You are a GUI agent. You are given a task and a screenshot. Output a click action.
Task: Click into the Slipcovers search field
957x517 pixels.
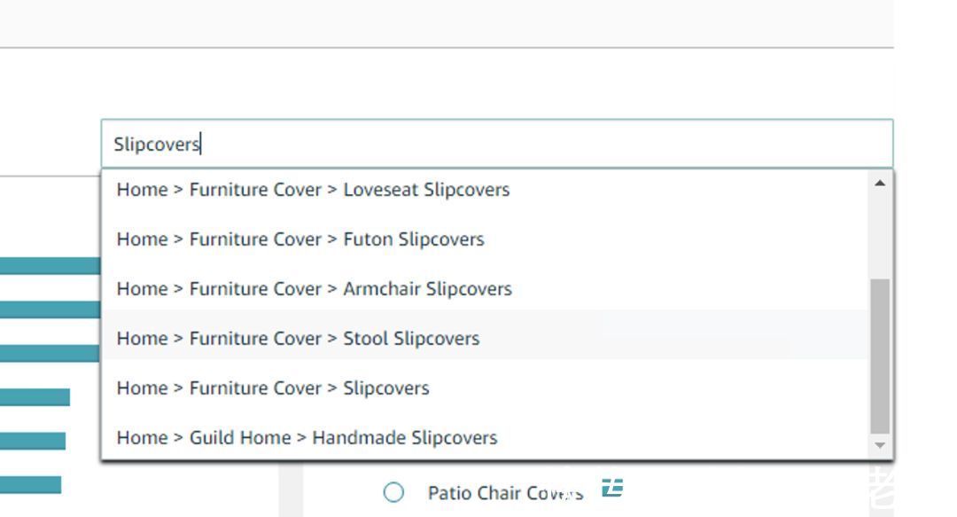496,144
